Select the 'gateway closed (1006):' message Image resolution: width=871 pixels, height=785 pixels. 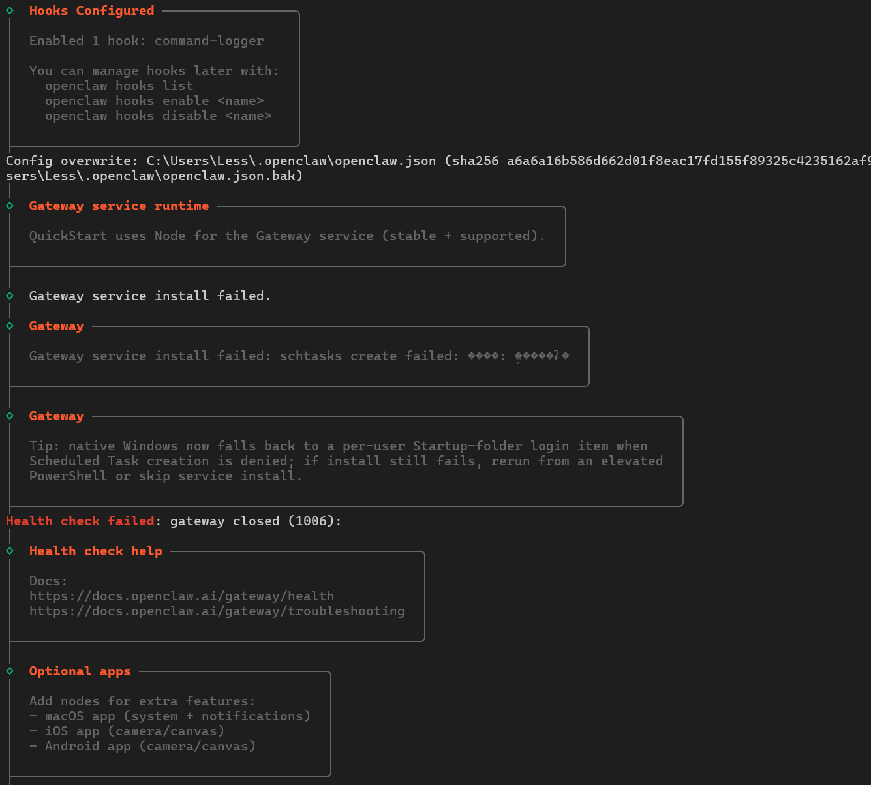point(256,521)
